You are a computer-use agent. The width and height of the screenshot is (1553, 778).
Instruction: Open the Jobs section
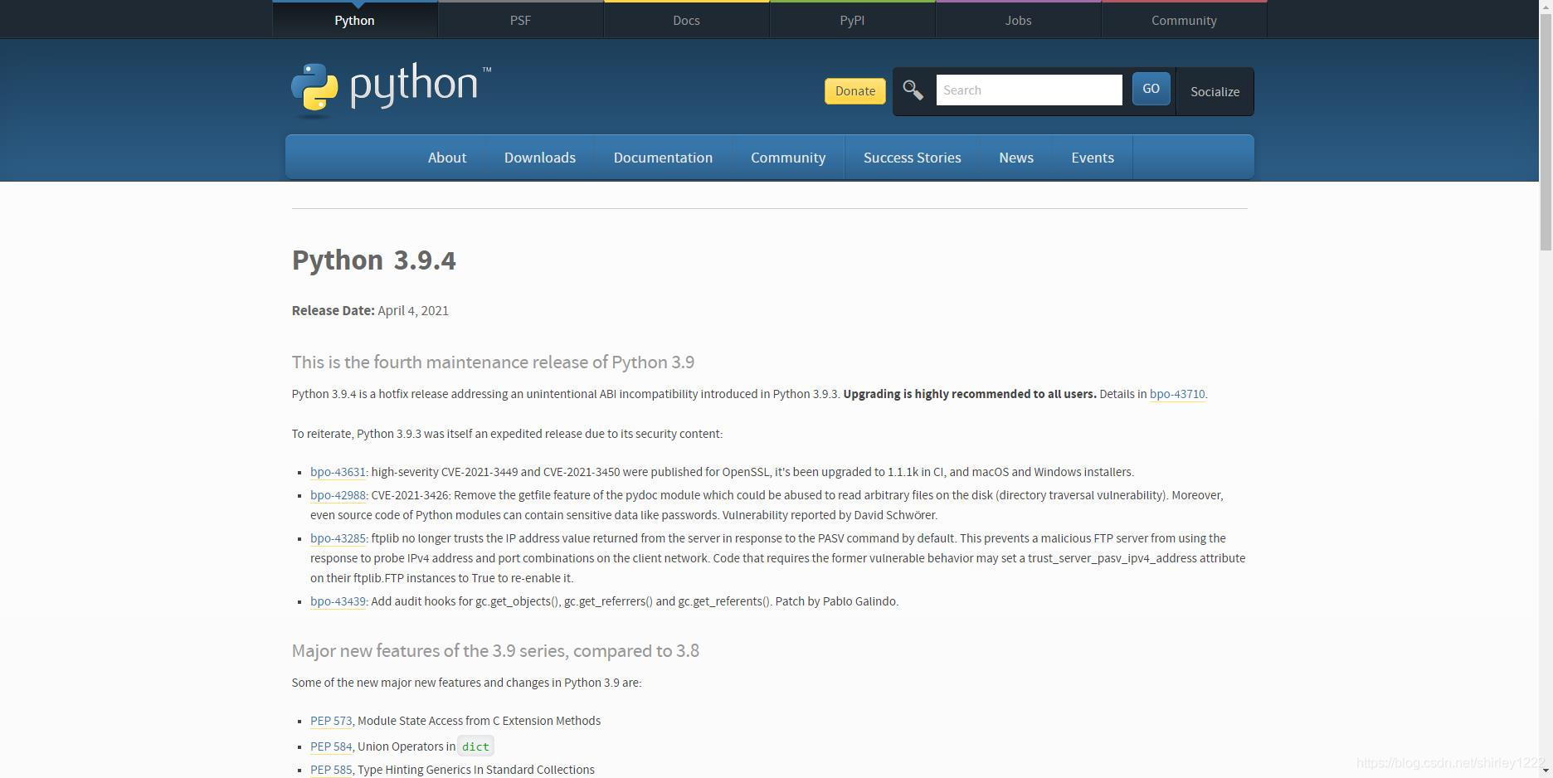point(1018,20)
